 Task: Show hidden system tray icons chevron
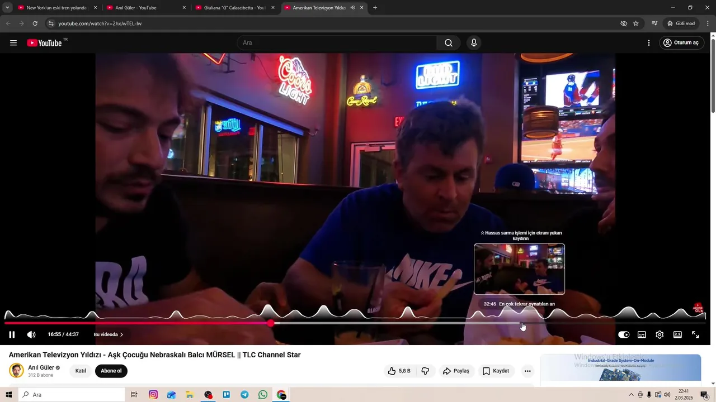tap(632, 395)
